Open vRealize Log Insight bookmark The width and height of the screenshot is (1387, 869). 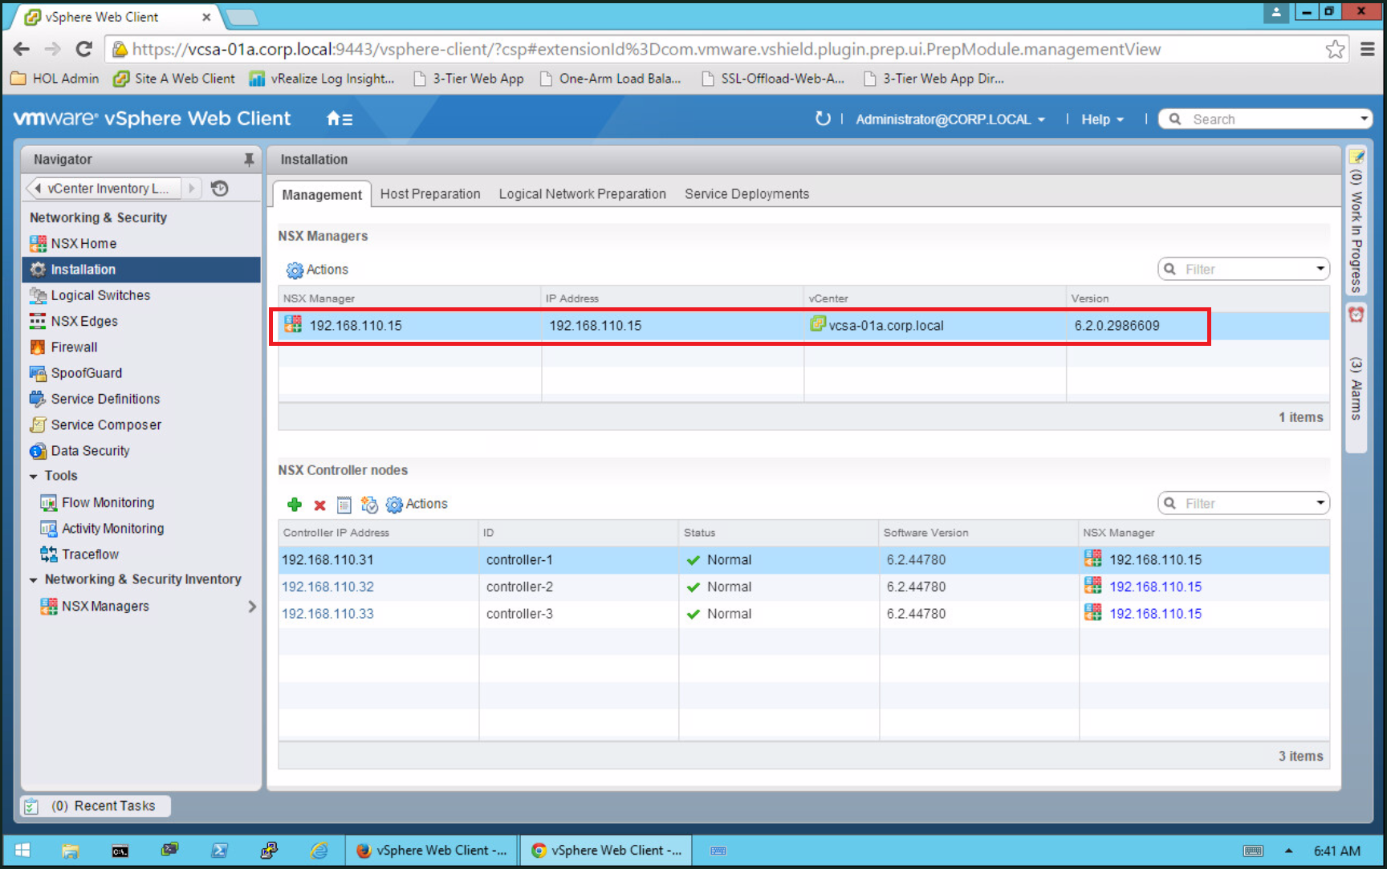pyautogui.click(x=322, y=79)
